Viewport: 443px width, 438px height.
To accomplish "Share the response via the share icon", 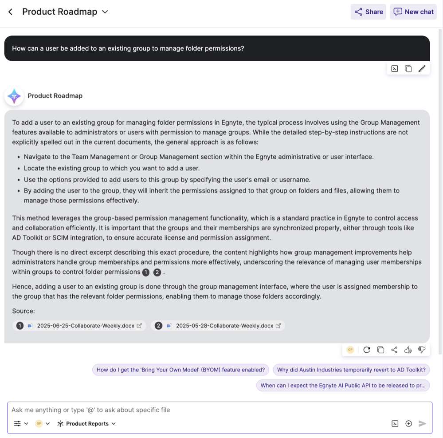I will (x=394, y=350).
